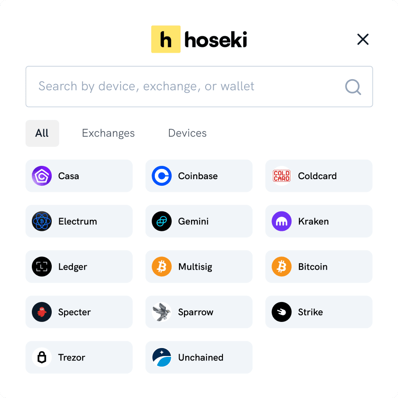This screenshot has height=398, width=398.
Task: Close the hoseki dialog
Action: pos(363,40)
